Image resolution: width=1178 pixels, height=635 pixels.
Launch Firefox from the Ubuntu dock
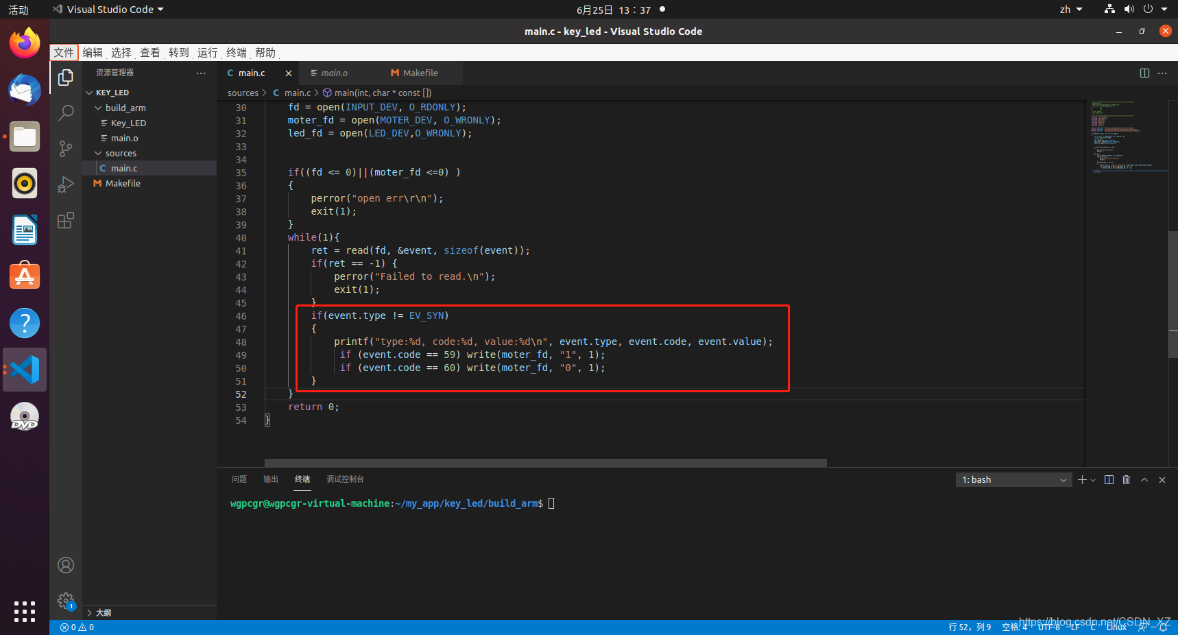(x=25, y=43)
